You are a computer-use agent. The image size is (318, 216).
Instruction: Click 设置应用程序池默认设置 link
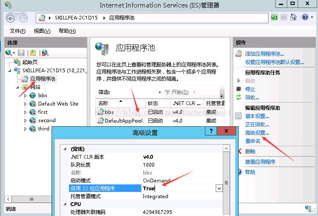click(274, 62)
